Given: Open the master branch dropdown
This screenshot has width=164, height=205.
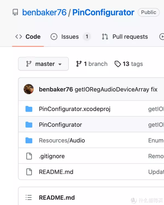Looking at the screenshot, I should pos(43,64).
